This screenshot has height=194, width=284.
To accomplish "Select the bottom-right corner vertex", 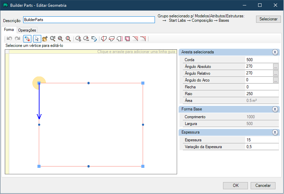I will 143,166.
